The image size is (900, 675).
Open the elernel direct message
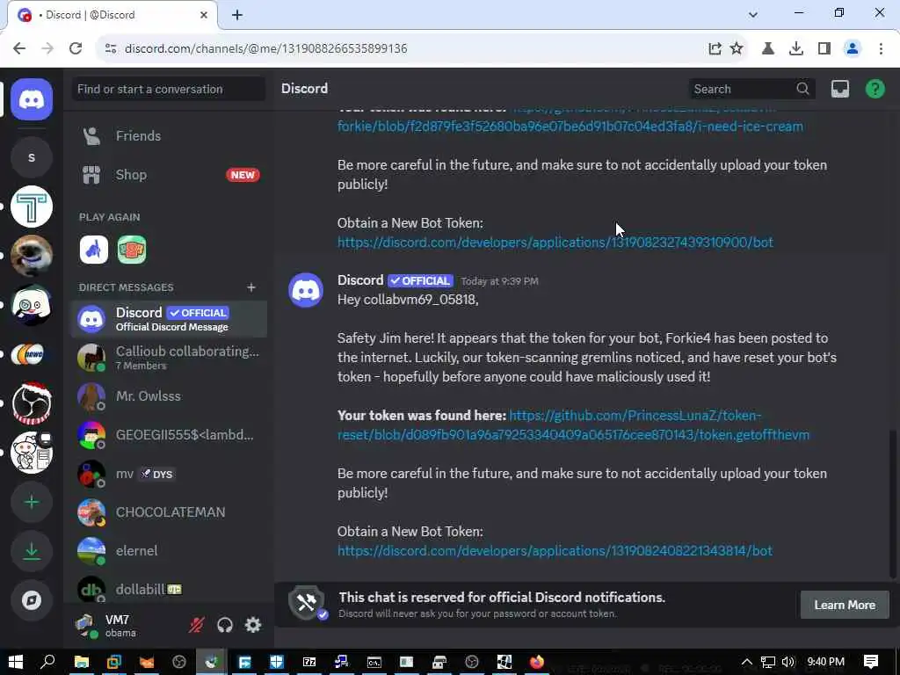point(169,550)
